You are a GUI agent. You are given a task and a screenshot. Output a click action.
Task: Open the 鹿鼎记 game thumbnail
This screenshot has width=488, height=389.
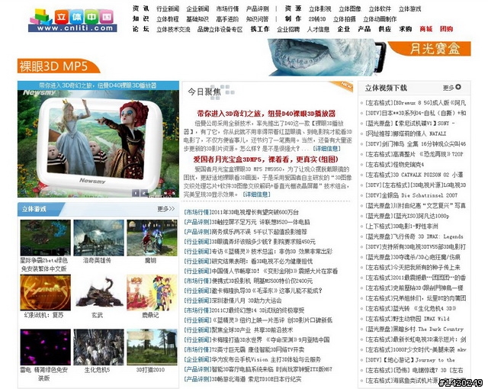(152, 293)
